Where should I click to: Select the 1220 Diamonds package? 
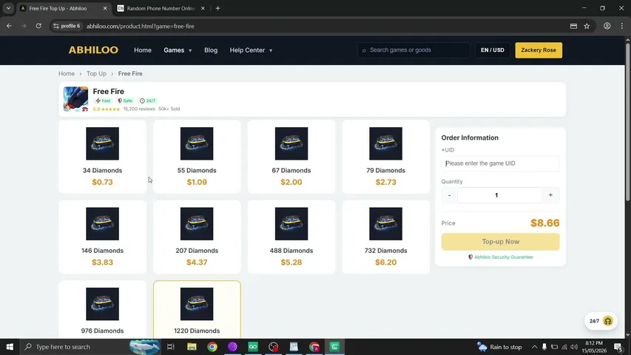click(197, 309)
